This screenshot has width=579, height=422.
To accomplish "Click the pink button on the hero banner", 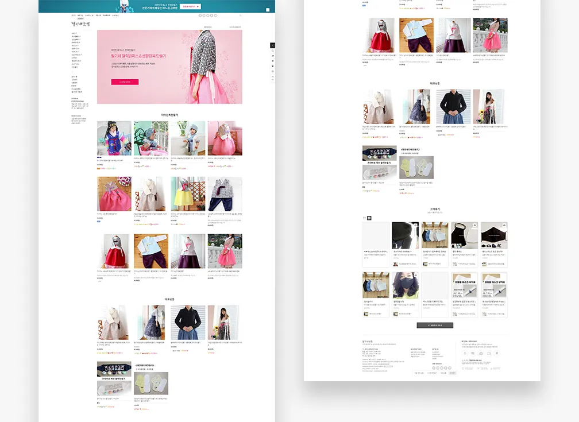I will coord(125,82).
